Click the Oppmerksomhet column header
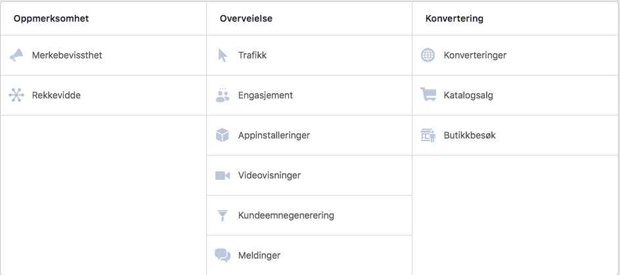The height and width of the screenshot is (275, 620). click(51, 18)
